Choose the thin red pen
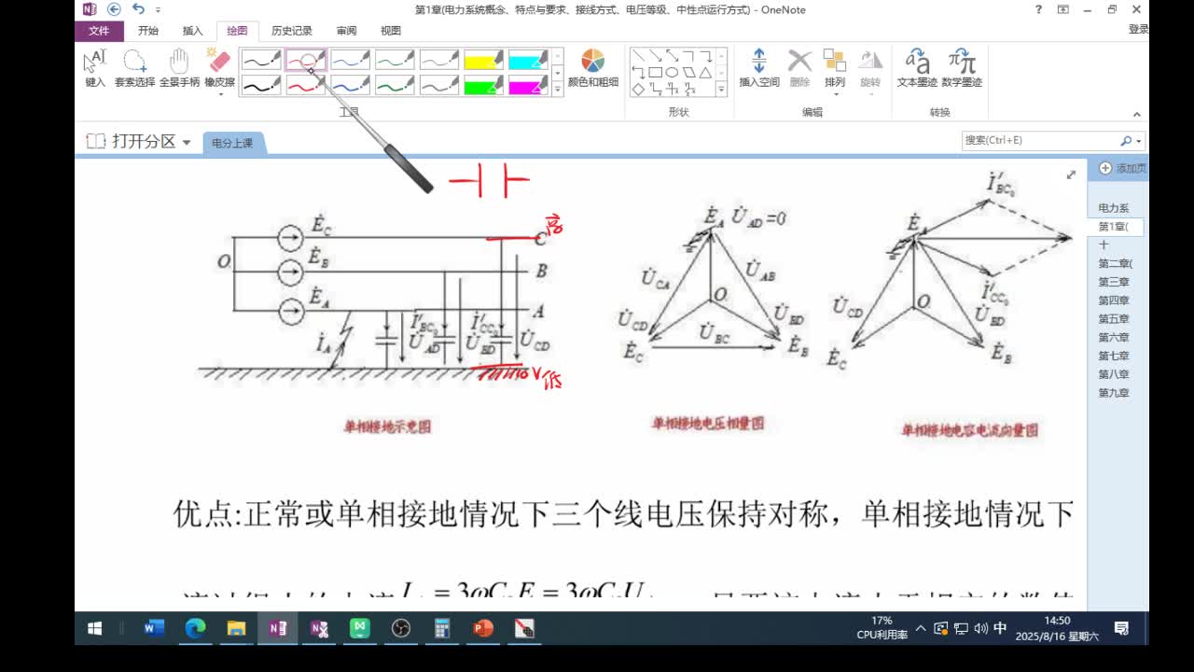Screen dimensions: 1194x672 point(306,61)
